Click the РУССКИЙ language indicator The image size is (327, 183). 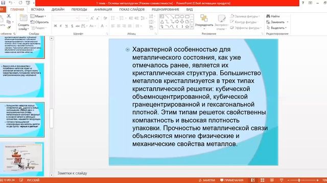tap(33, 180)
